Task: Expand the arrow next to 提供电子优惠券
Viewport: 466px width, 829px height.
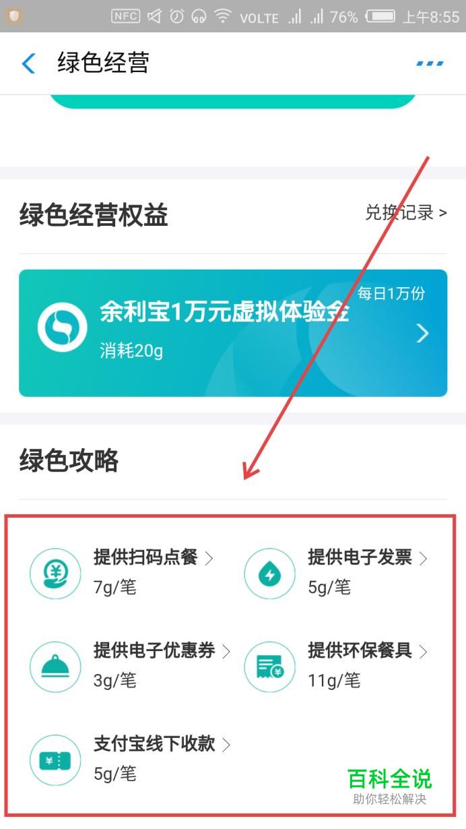Action: point(226,651)
